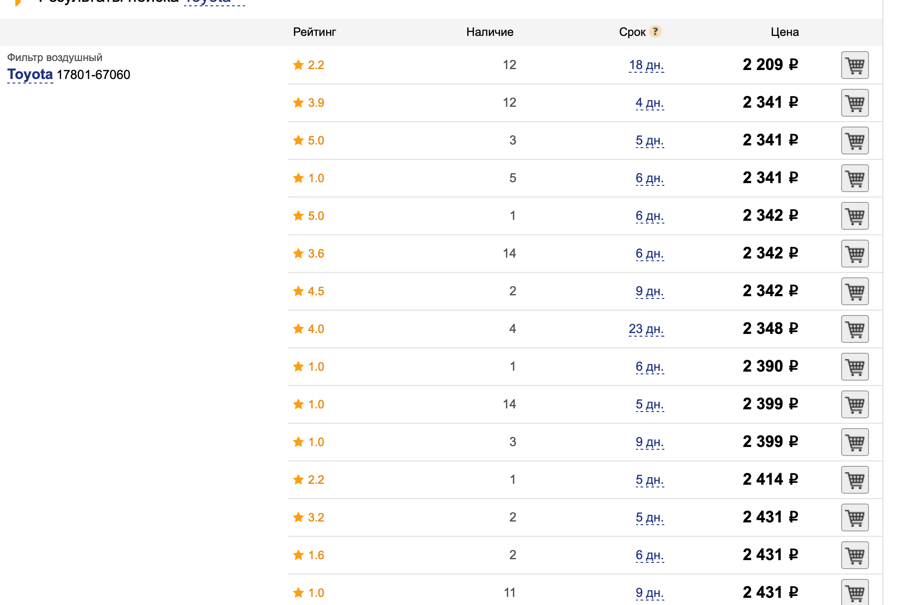The width and height of the screenshot is (904, 605).
Task: Click the Наличие column header
Action: pos(490,32)
